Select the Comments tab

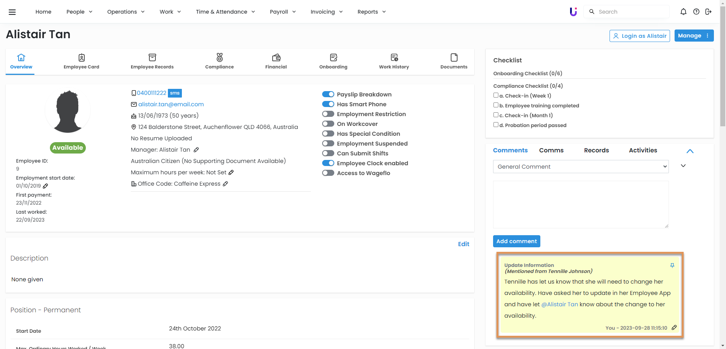point(510,150)
